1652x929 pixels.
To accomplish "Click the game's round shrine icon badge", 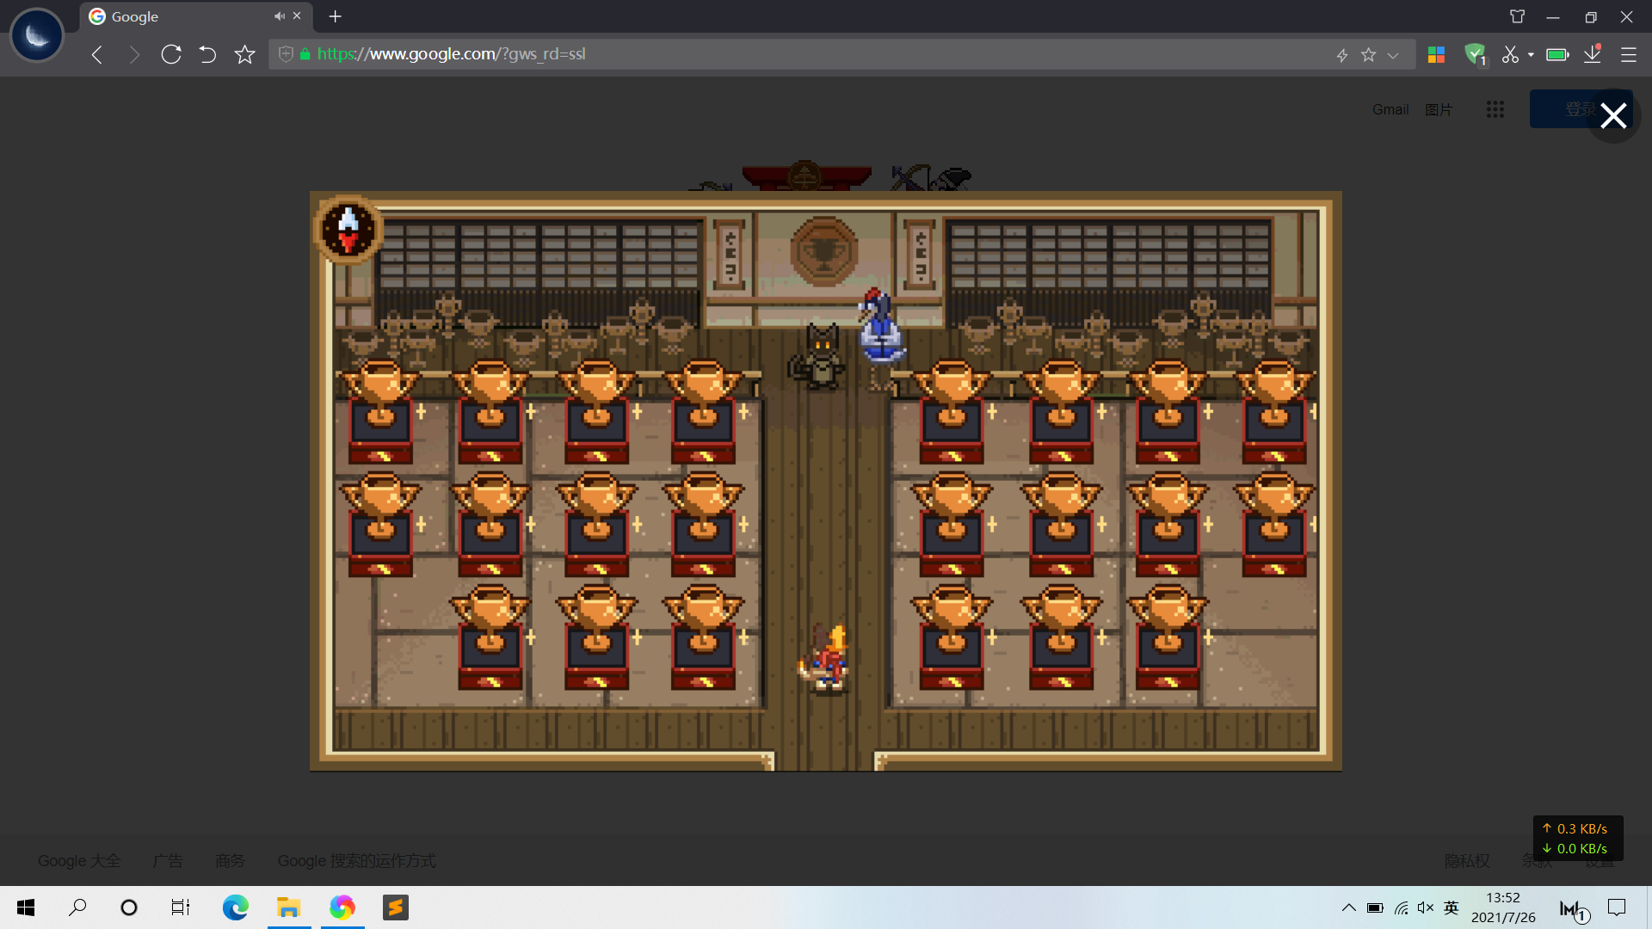I will click(x=348, y=230).
